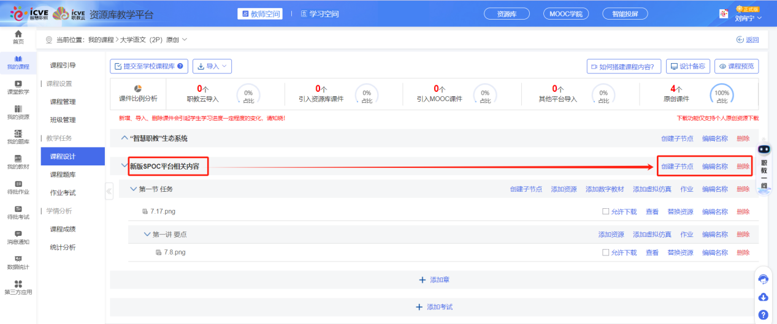The image size is (777, 324).
Task: Click the help question mark icon
Action: (764, 315)
